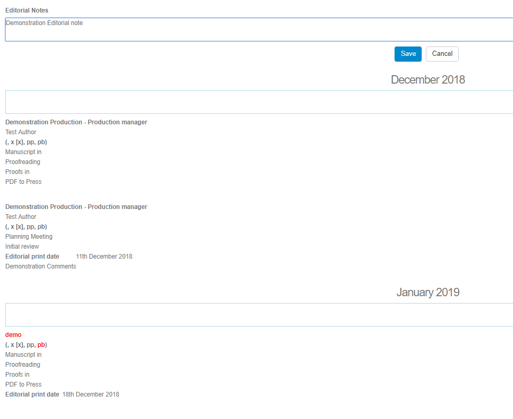Click PDF to Press in first December entry
Image resolution: width=513 pixels, height=419 pixels.
(23, 182)
